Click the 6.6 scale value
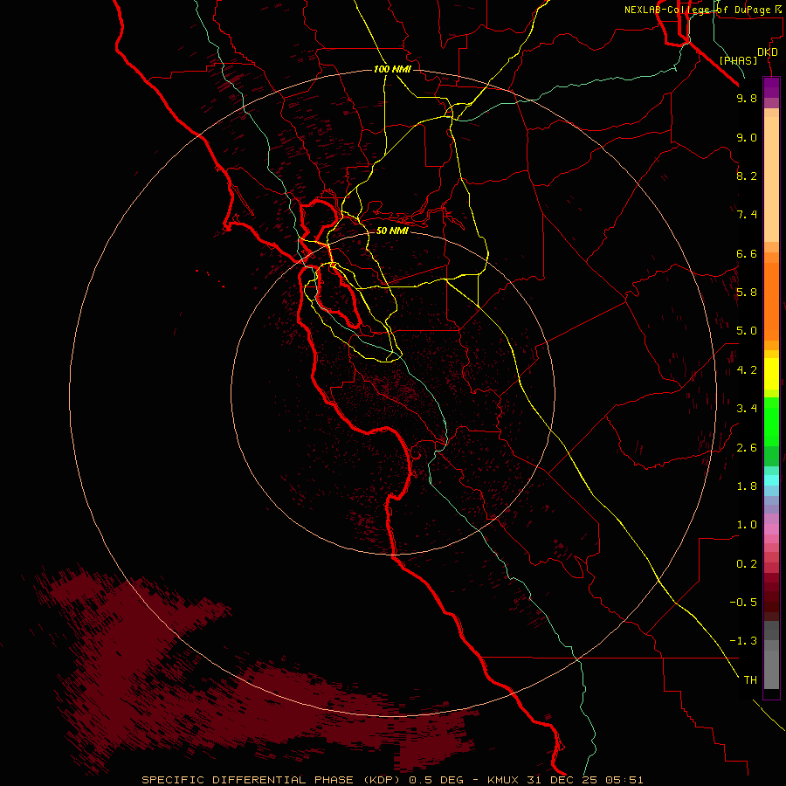 point(747,253)
